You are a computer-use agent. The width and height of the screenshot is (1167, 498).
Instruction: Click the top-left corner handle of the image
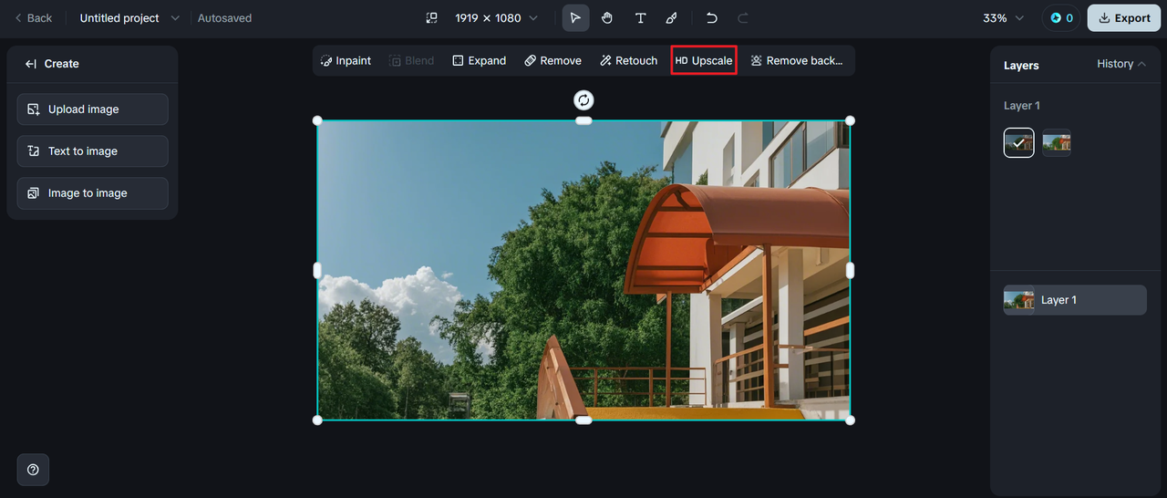pos(317,120)
